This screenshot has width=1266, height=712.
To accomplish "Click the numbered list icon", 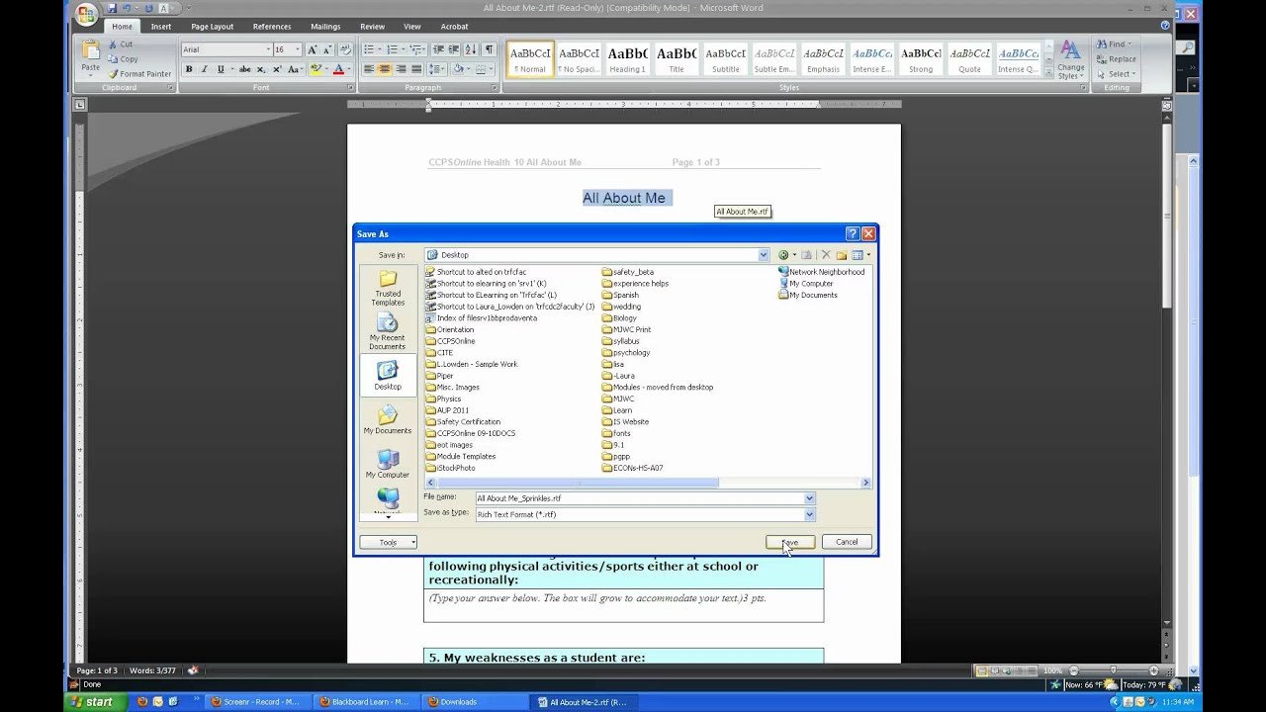I will pos(393,49).
